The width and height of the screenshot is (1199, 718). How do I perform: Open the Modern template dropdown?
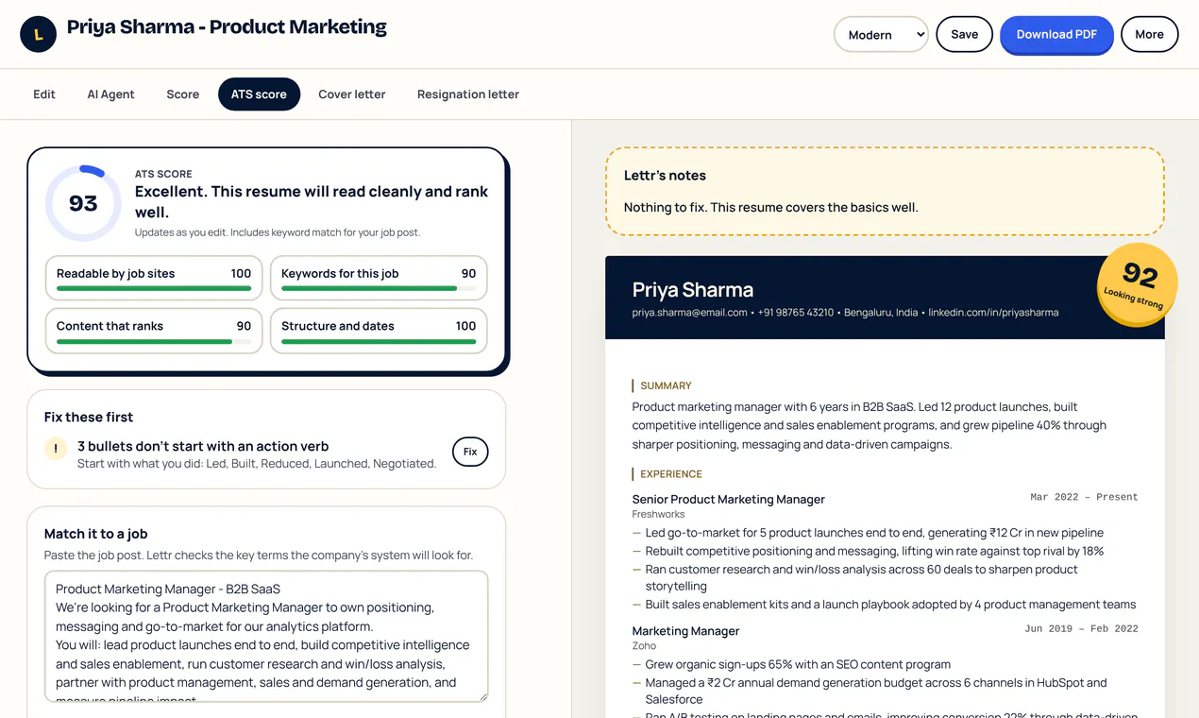[881, 34]
